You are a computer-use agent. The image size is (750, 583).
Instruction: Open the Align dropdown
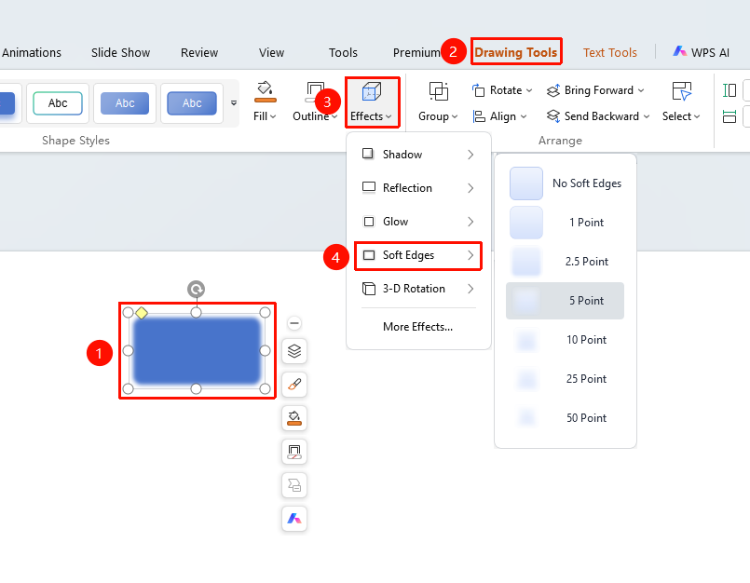pyautogui.click(x=499, y=116)
